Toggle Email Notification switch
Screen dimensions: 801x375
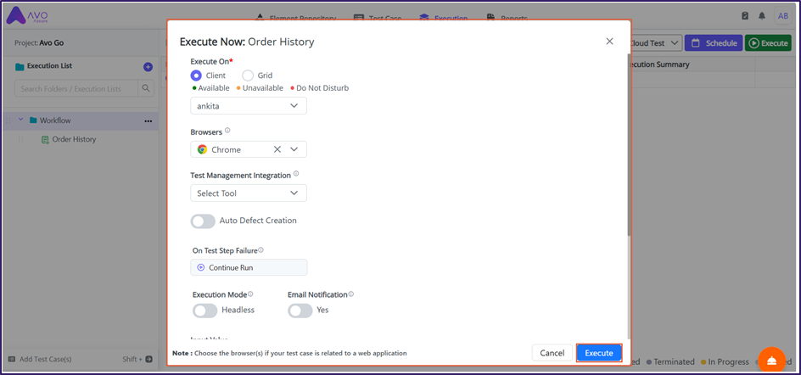(x=300, y=311)
